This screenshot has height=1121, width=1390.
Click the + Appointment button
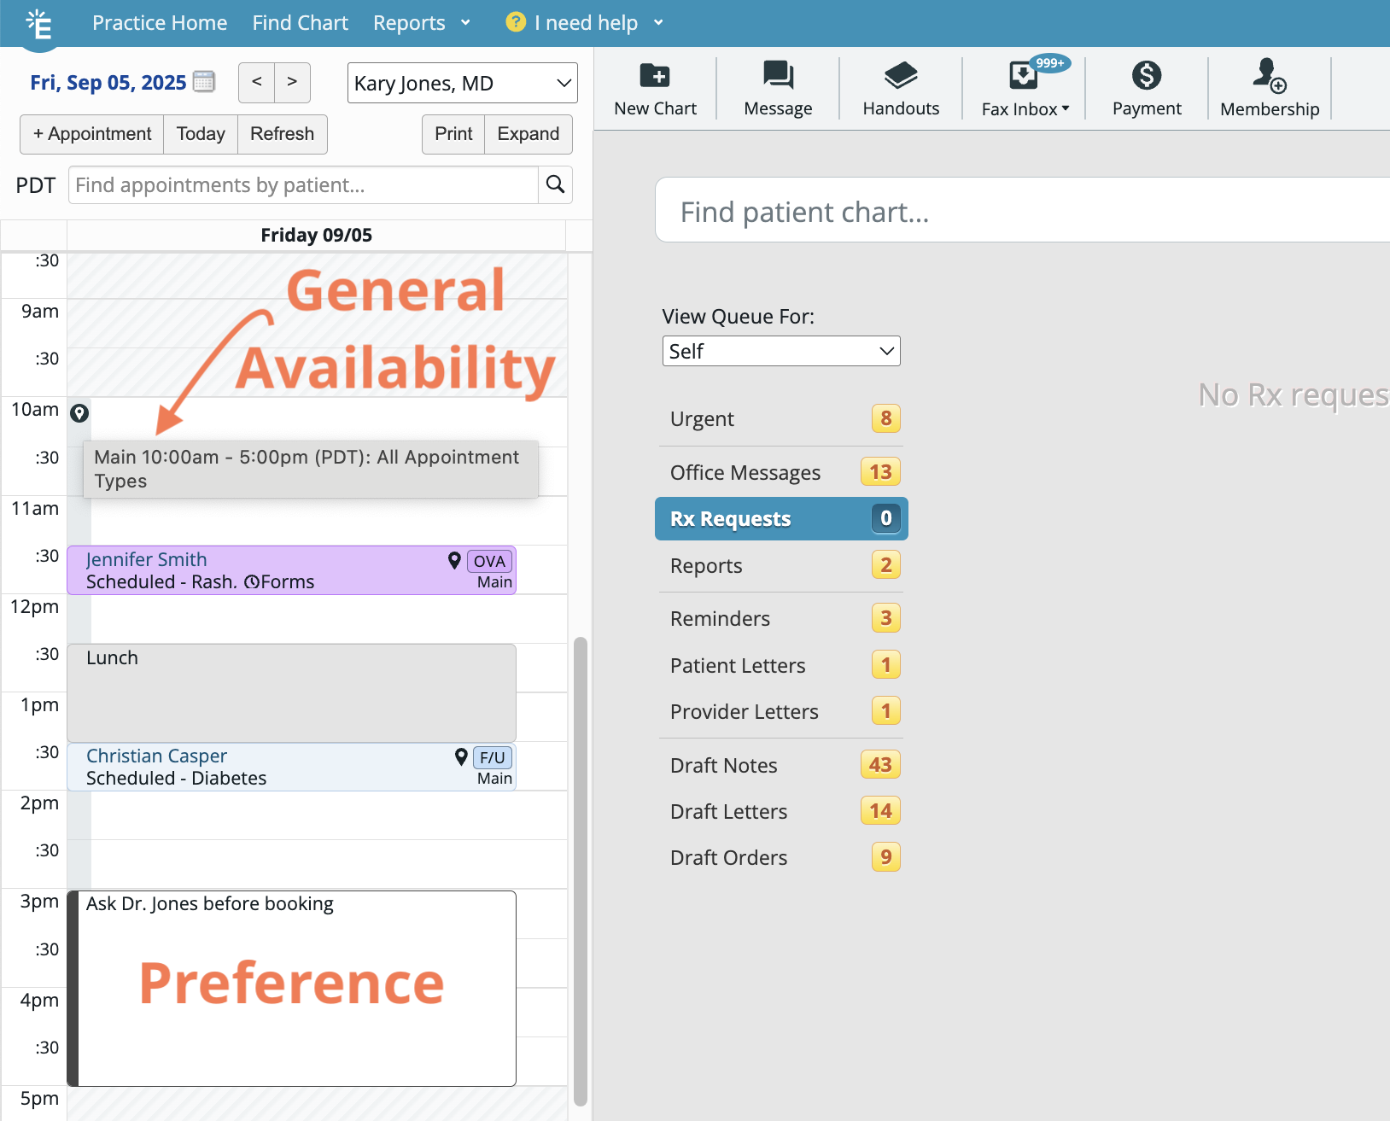click(x=92, y=134)
